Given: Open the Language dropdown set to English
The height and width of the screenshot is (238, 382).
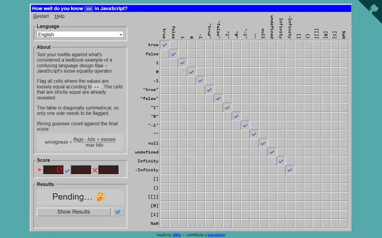Looking at the screenshot, I should tap(80, 35).
